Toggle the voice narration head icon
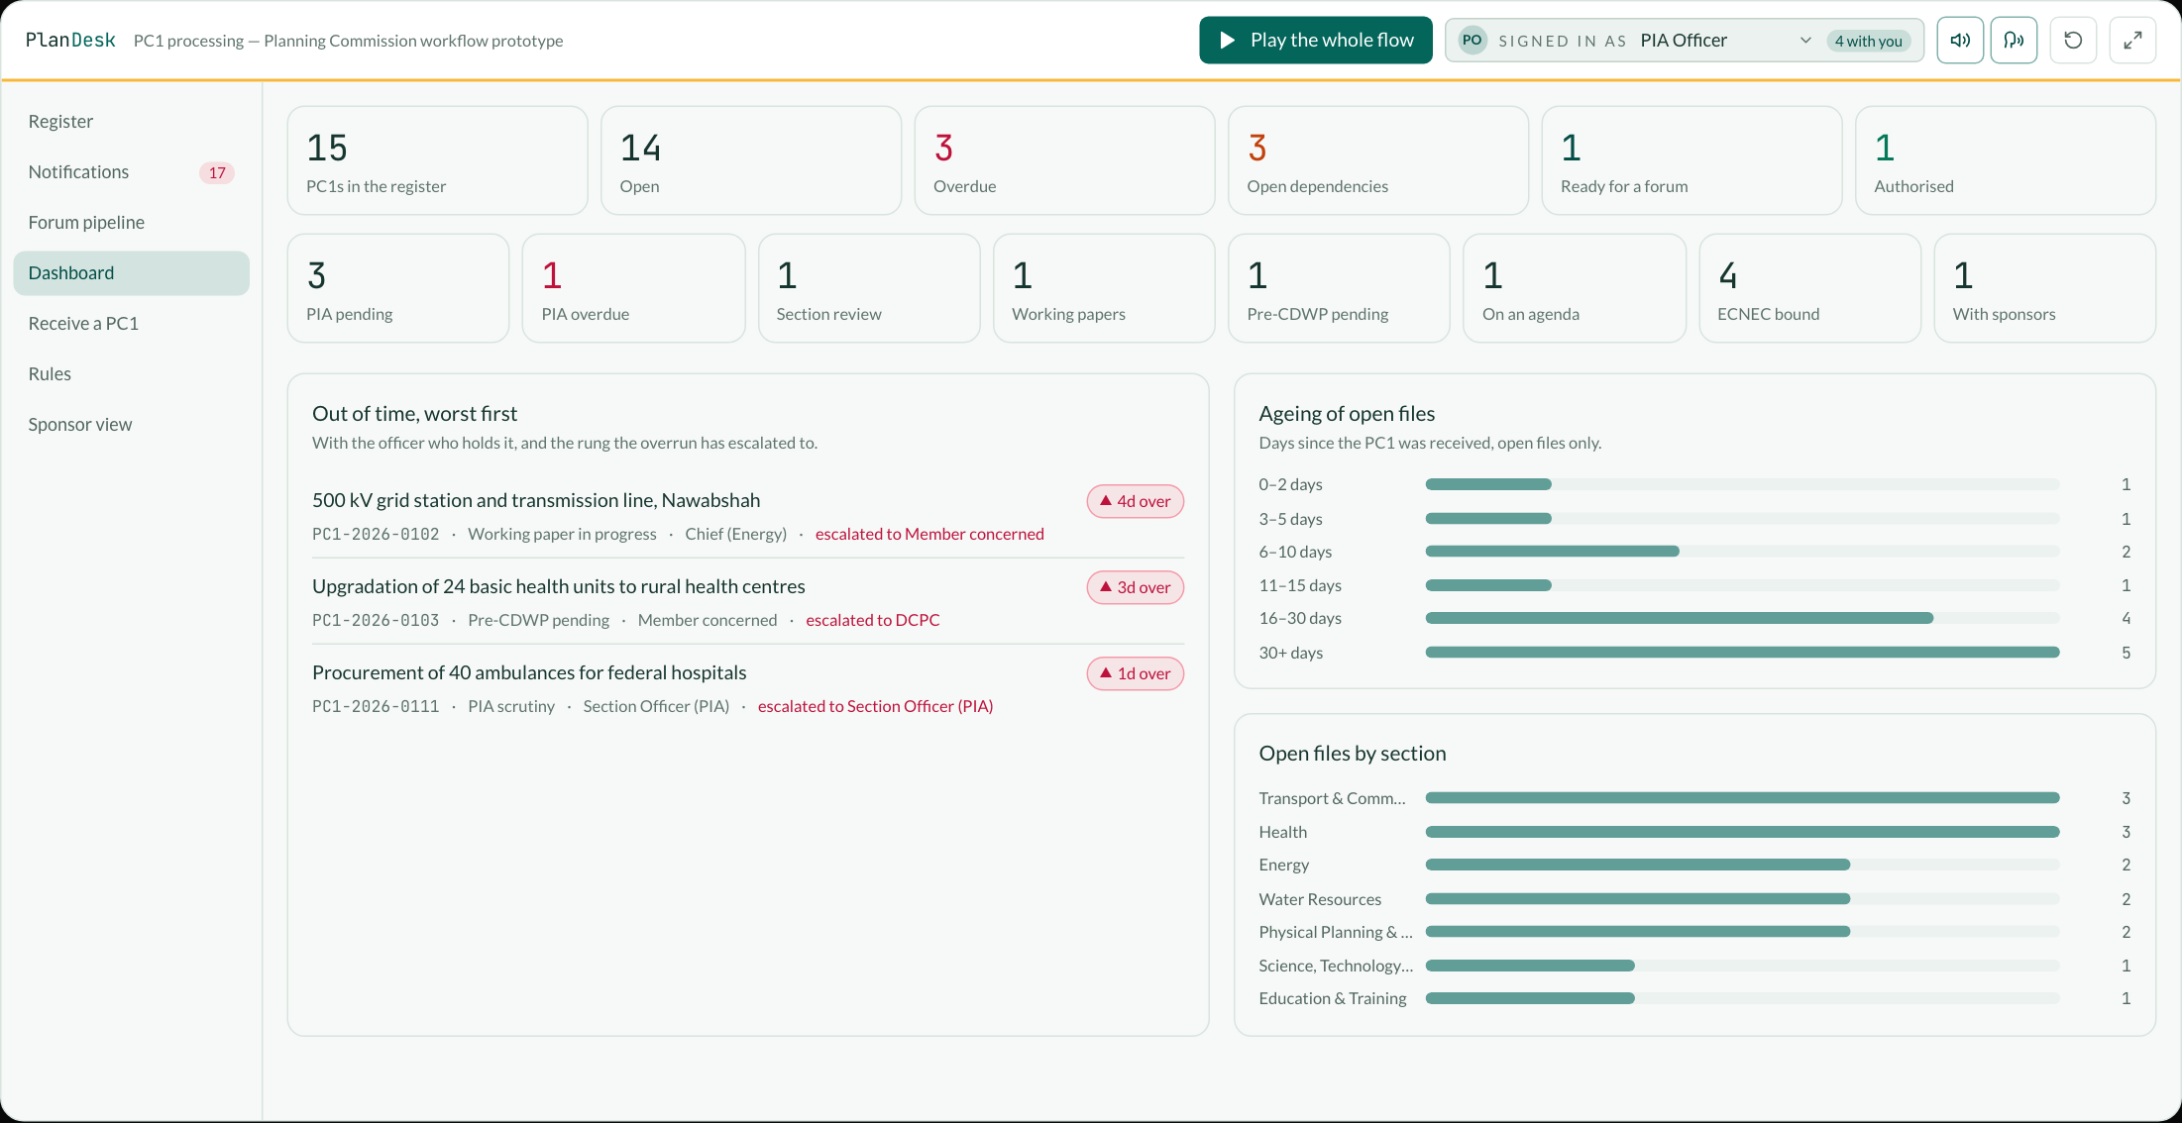The image size is (2182, 1123). [2014, 41]
